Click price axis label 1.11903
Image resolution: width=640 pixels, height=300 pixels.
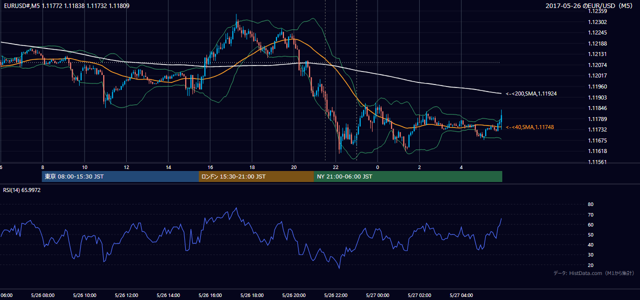[596, 97]
